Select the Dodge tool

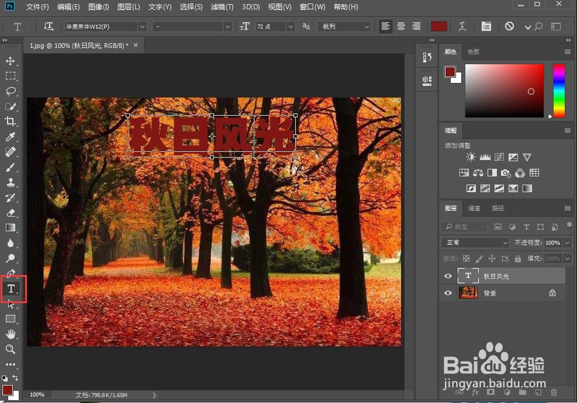pos(11,258)
